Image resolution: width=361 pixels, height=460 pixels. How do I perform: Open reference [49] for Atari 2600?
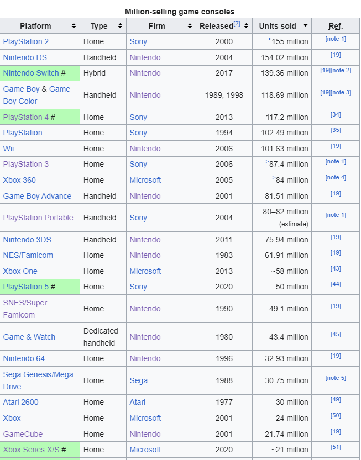(x=336, y=399)
